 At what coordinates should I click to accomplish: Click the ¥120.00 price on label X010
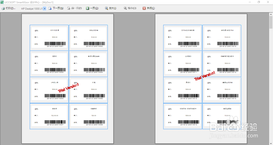click(227, 37)
